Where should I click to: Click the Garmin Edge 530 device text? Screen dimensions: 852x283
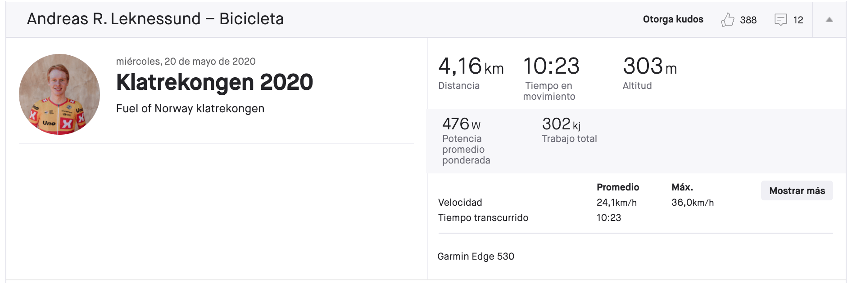pyautogui.click(x=476, y=256)
